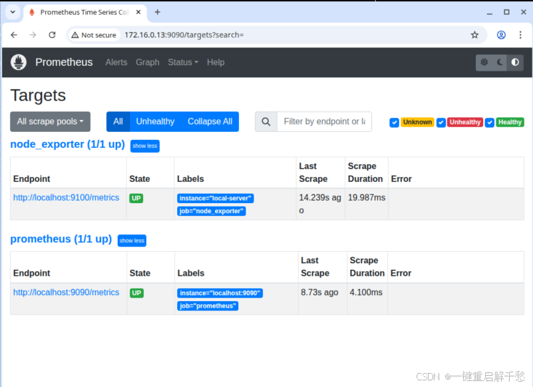
Task: Uncheck the Unknown state checkbox
Action: tap(395, 122)
